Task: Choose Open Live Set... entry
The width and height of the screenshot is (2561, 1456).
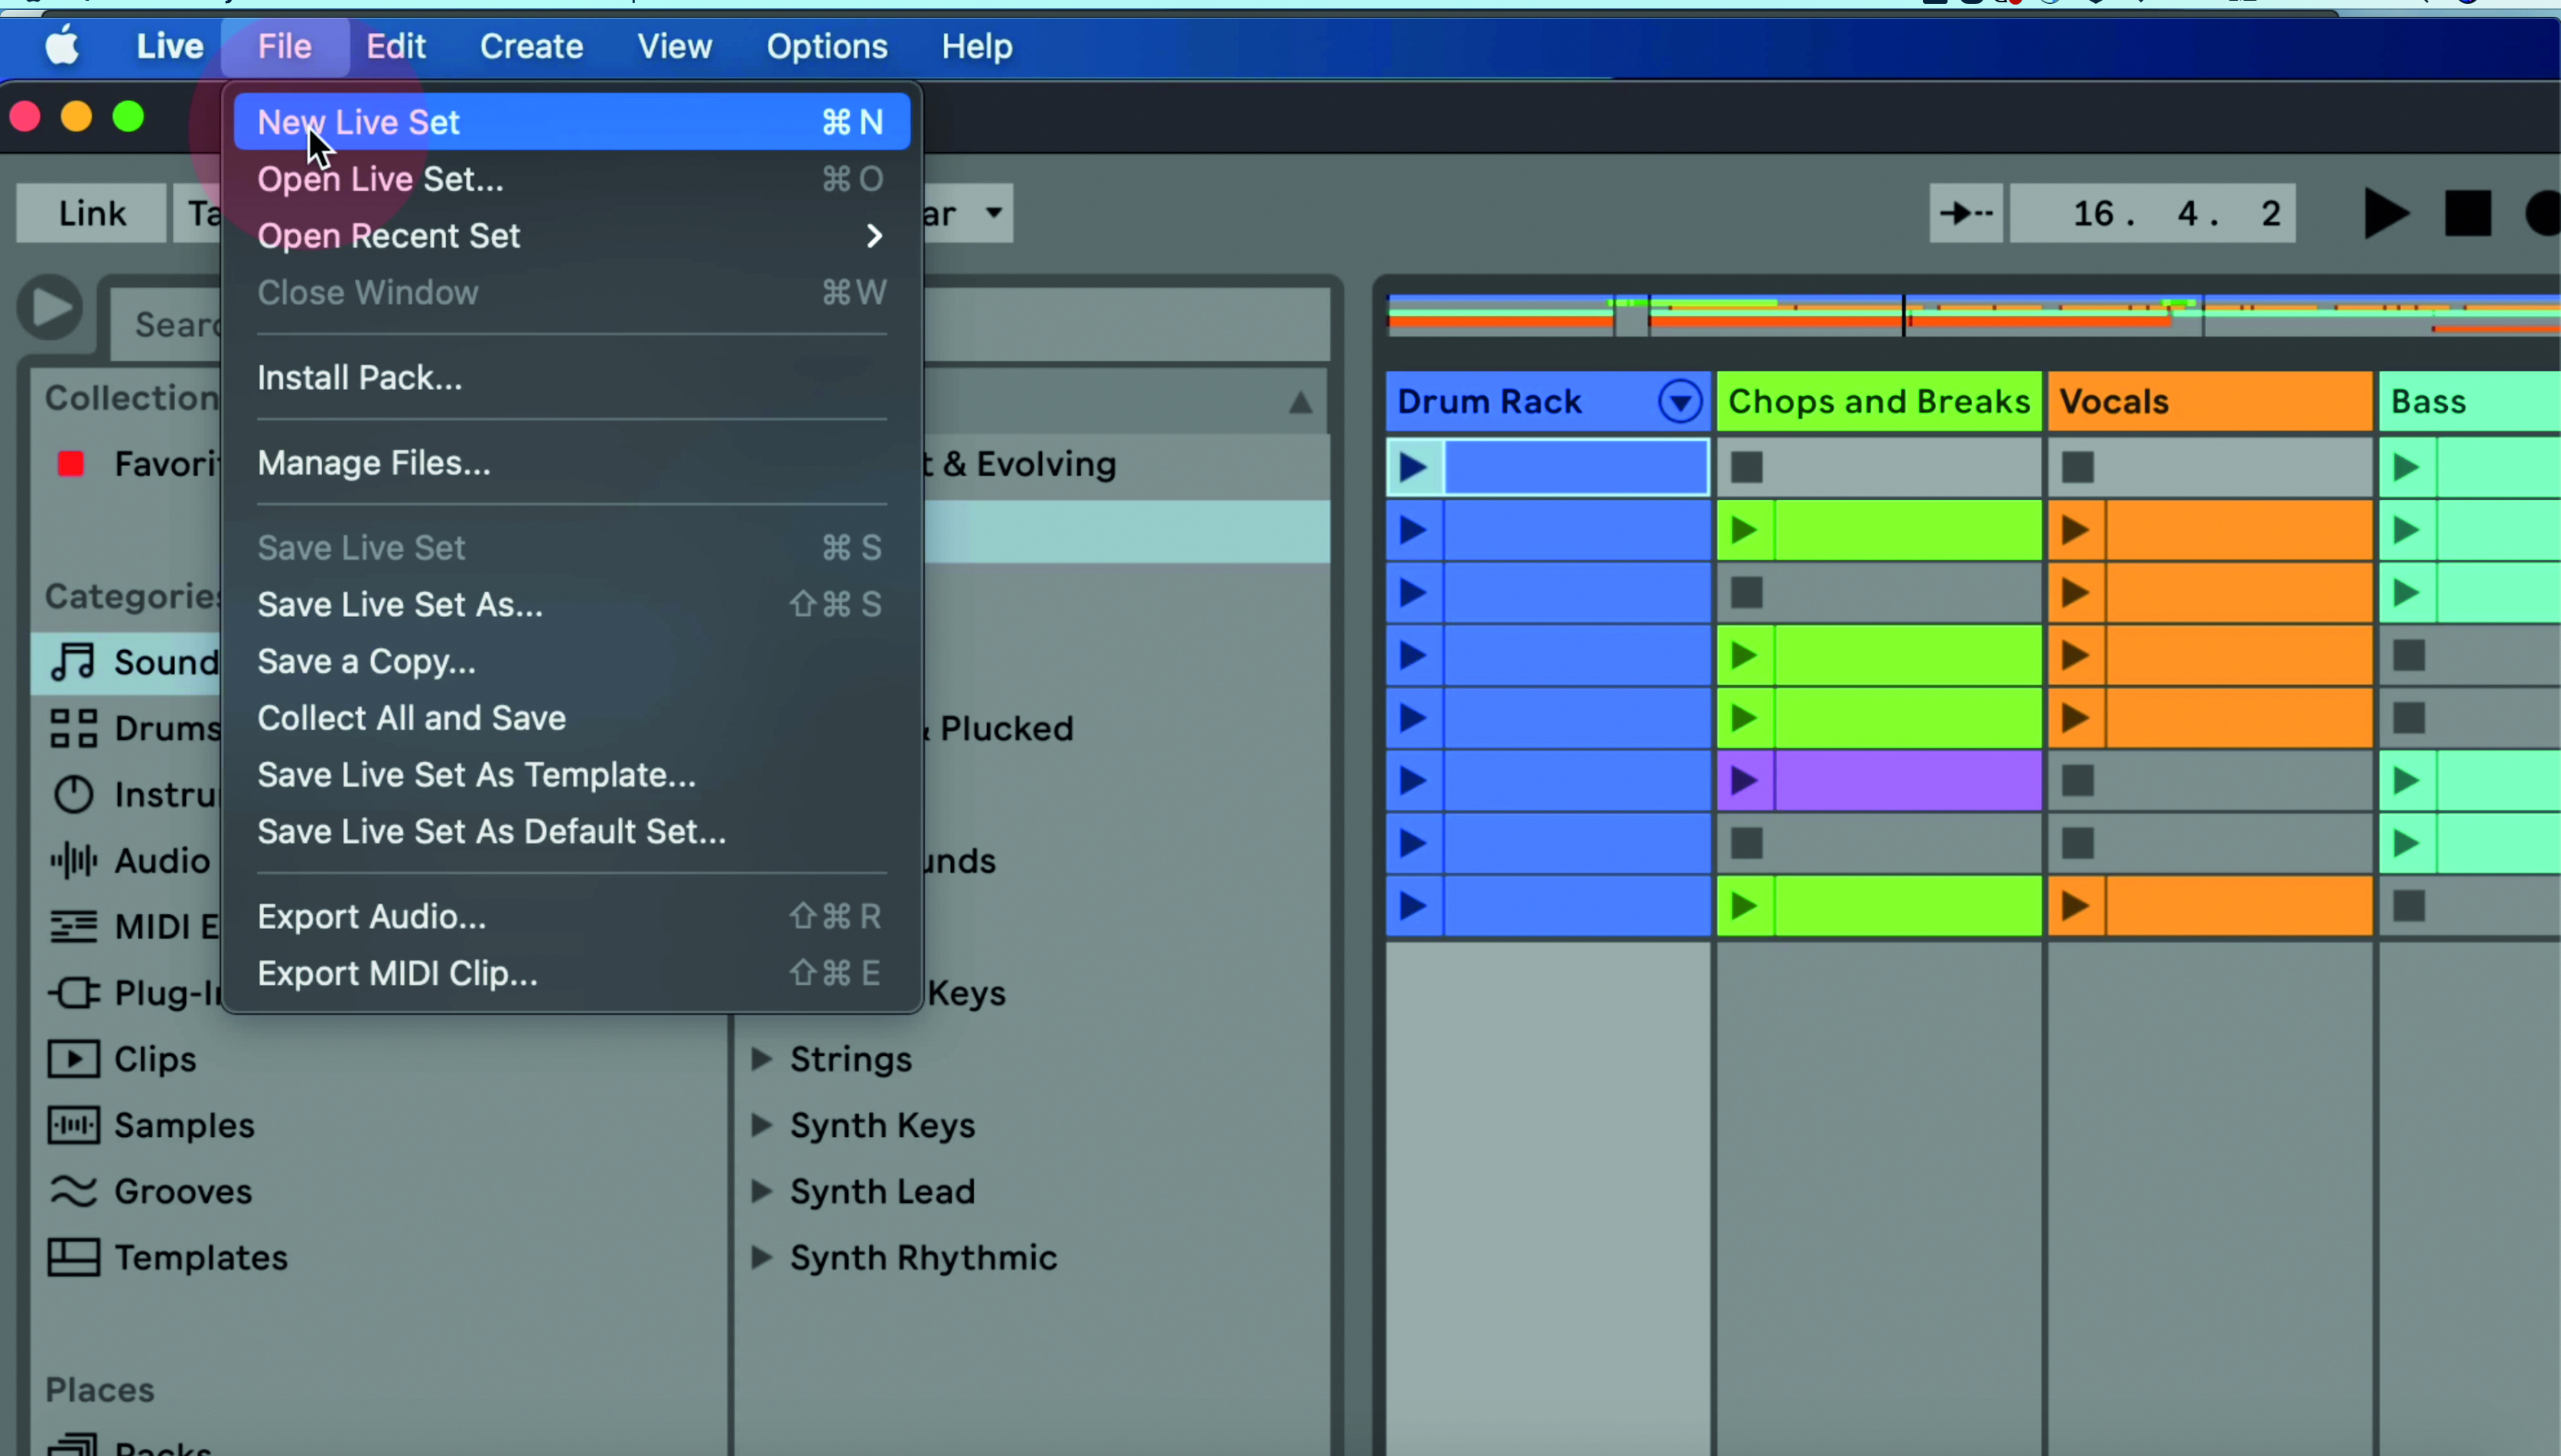Action: (x=572, y=179)
